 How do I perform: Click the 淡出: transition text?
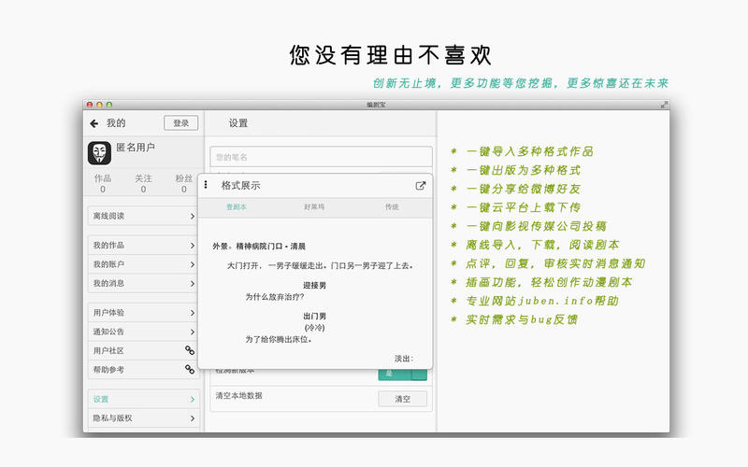(404, 359)
